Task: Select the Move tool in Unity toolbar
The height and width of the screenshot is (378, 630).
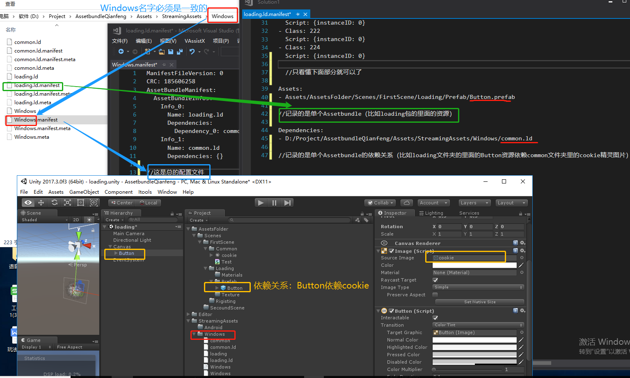Action: [41, 202]
